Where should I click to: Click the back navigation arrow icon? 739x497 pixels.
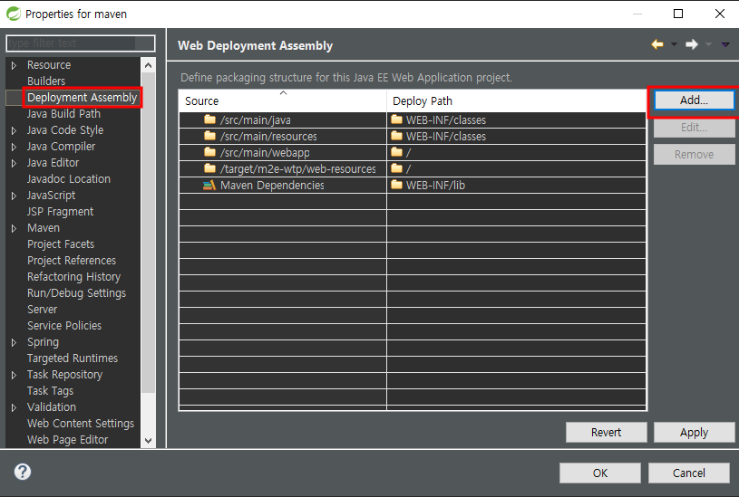(657, 44)
